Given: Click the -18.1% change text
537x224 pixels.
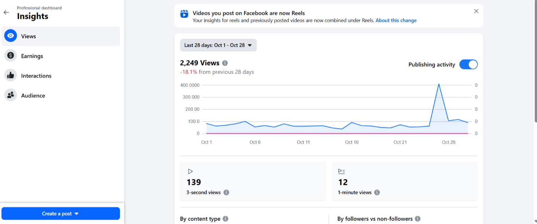Looking at the screenshot, I should [189, 72].
